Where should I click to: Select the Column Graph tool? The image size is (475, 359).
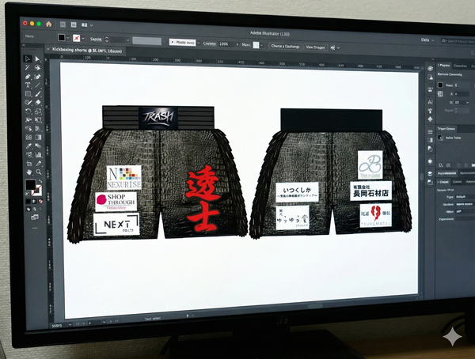coord(39,155)
